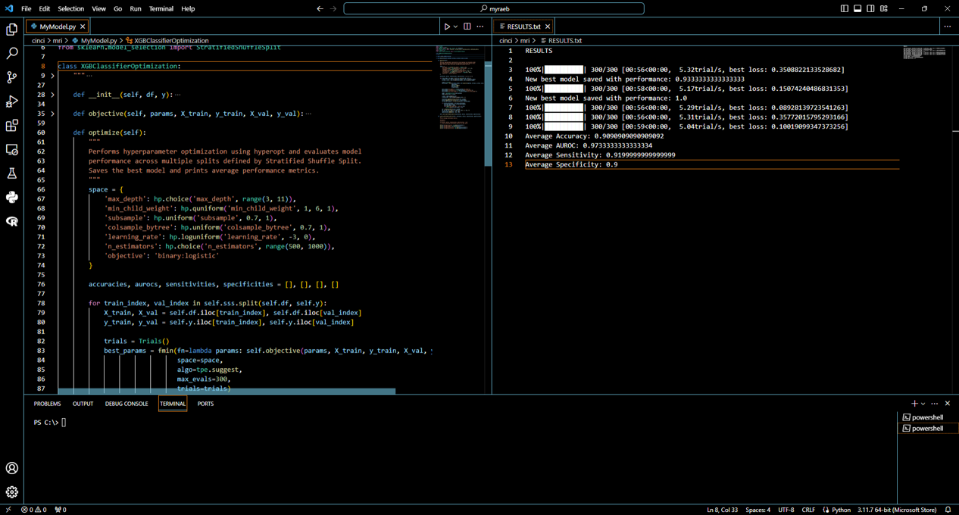Open remote window indicator in status bar

point(8,510)
